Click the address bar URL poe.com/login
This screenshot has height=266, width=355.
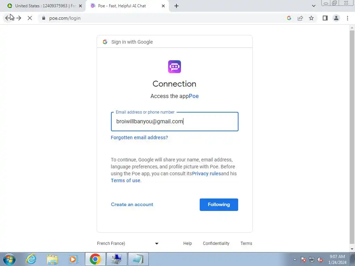pos(65,18)
